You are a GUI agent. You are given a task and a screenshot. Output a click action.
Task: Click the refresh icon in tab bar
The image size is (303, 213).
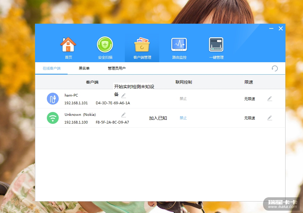point(275,68)
